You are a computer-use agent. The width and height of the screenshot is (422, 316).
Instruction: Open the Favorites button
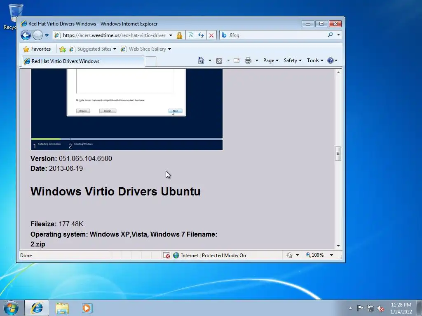click(37, 49)
